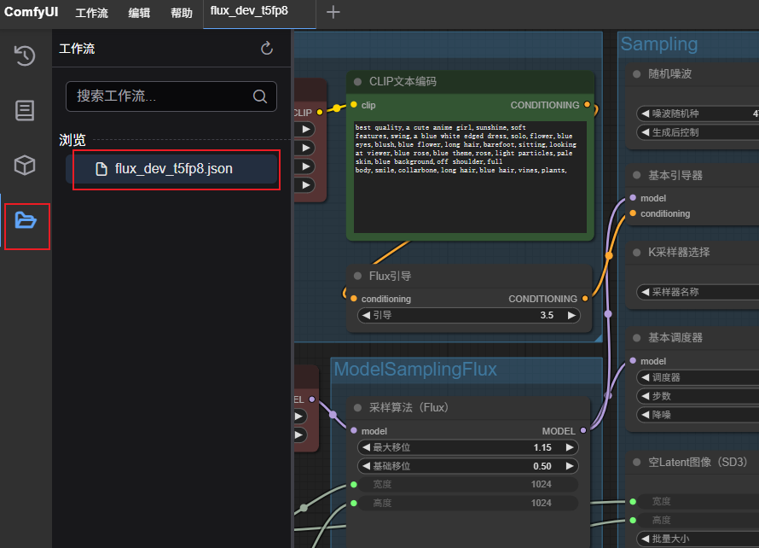Viewport: 759px width, 548px height.
Task: Open the 工作流 menu
Action: click(91, 14)
